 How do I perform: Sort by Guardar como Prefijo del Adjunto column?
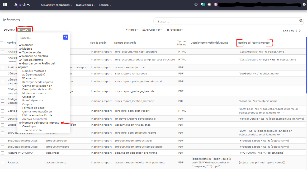point(209,43)
